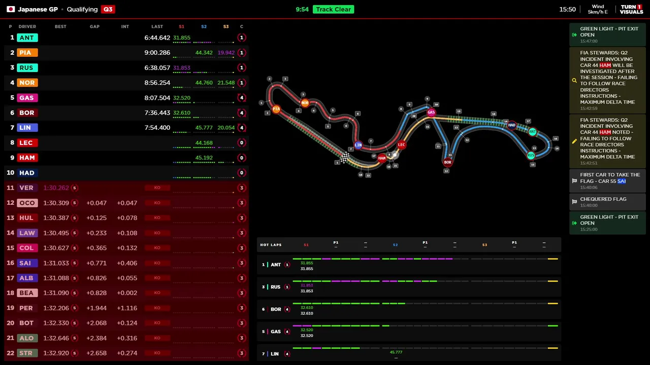Viewport: 650px width, 365px height.
Task: Click the soft tyre icon beside ALB's time
Action: coord(74,278)
